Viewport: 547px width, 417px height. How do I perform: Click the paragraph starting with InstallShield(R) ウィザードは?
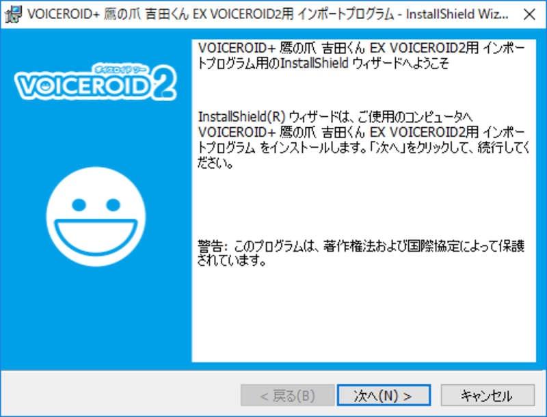click(x=364, y=139)
